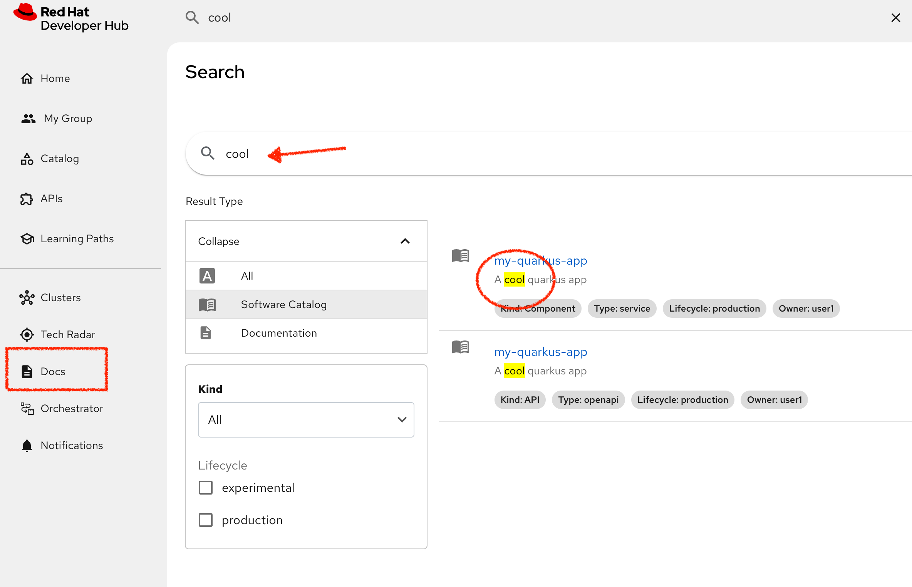Open the my-quarkus-app component result
Screen dimensions: 912x587
click(540, 260)
